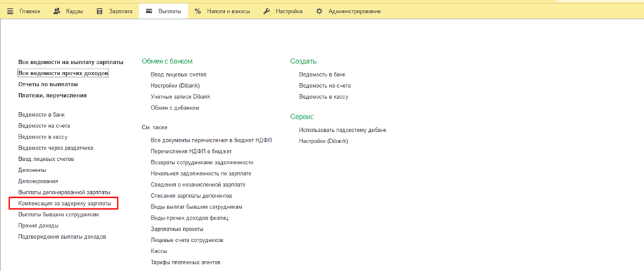
Task: Open Подтверждения выплаты доходов
Action: click(62, 237)
